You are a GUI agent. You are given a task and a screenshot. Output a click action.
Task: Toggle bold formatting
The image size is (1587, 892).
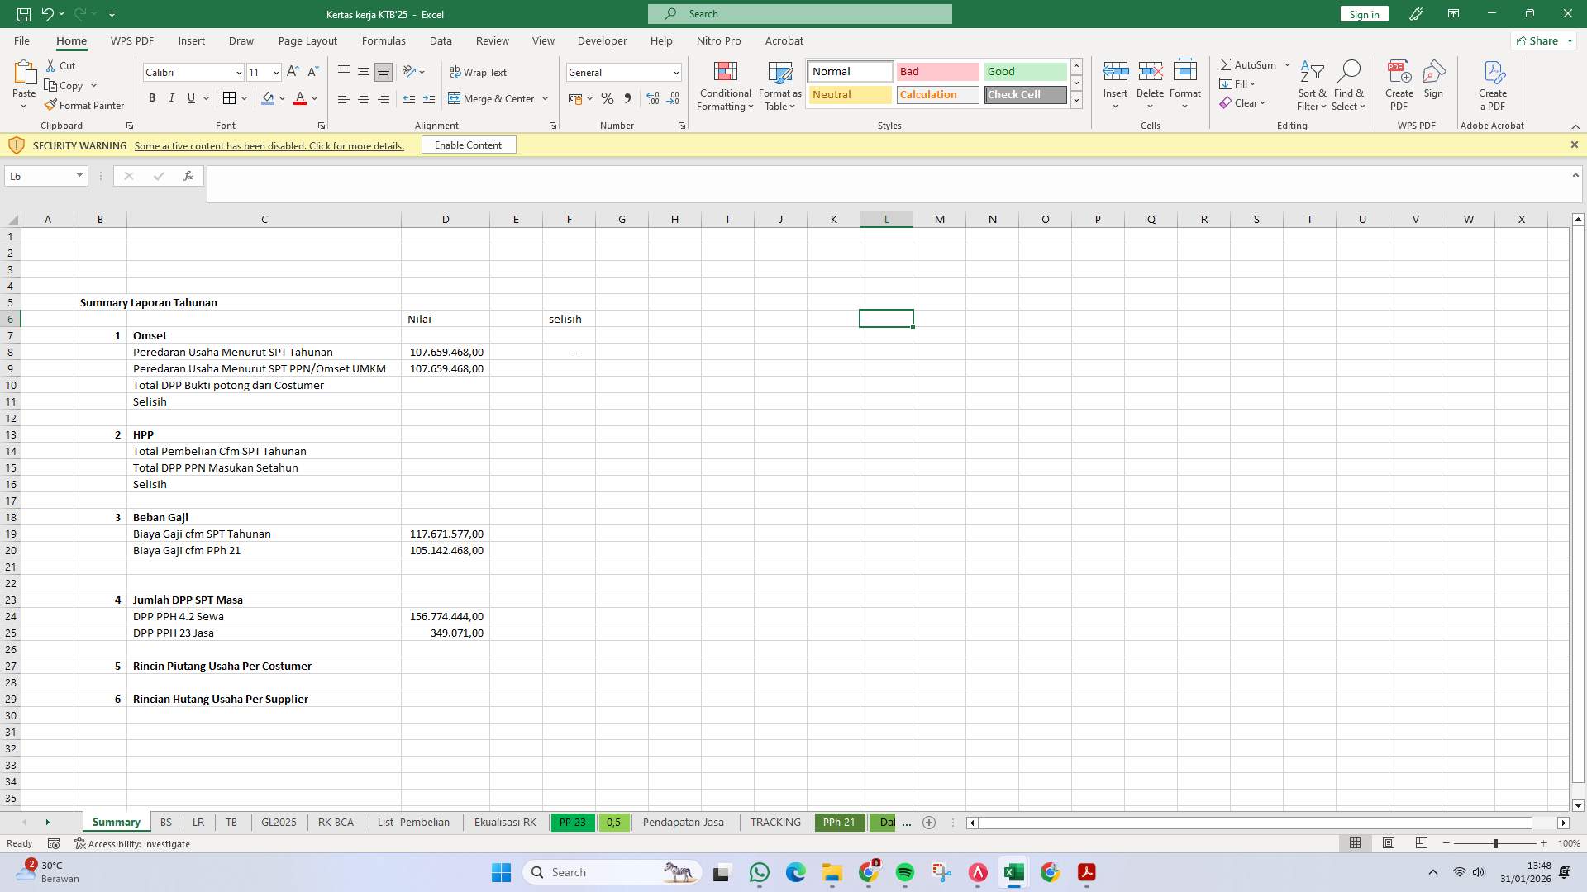coord(152,98)
